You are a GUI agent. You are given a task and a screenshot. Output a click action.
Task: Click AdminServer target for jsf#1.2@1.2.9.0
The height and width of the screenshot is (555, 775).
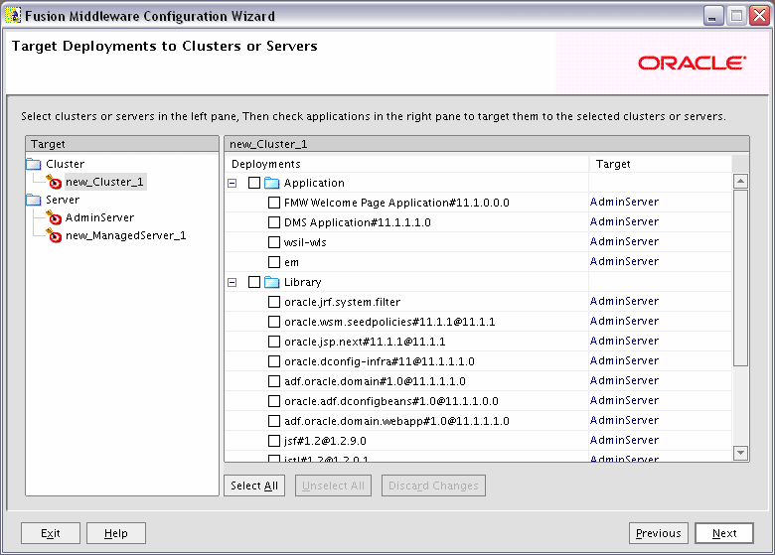point(624,440)
